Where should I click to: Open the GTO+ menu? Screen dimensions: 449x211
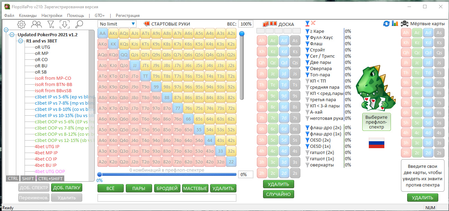coord(100,15)
